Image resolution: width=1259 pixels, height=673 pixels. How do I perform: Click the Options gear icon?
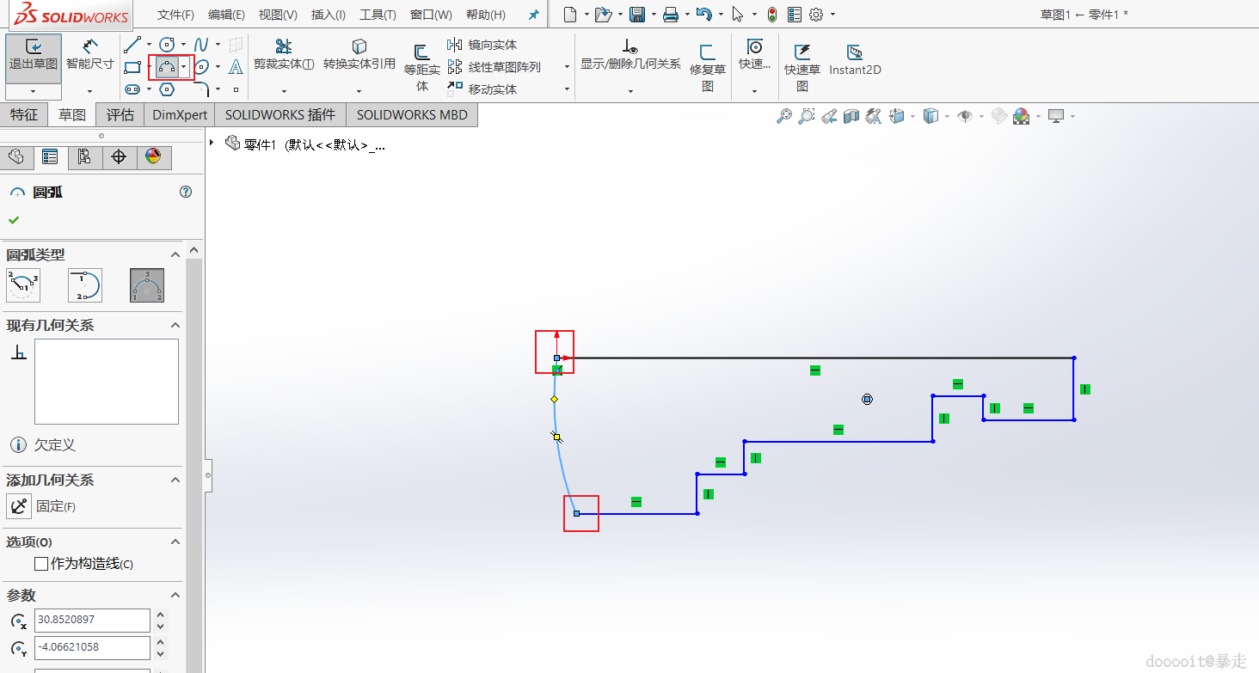(816, 15)
